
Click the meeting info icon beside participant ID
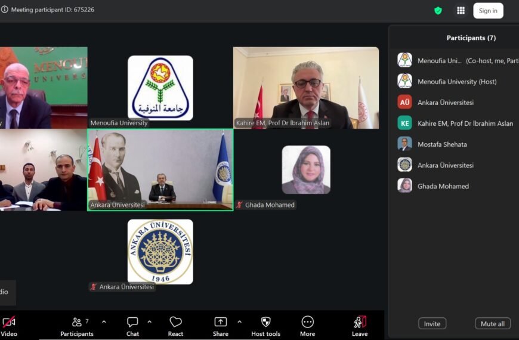(x=4, y=10)
